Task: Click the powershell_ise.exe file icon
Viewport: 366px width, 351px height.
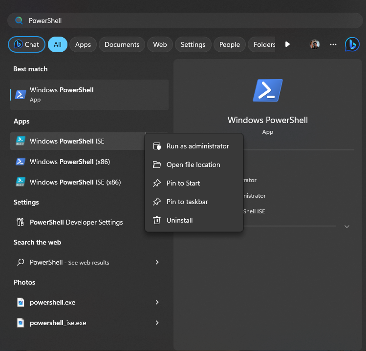Action: [21, 323]
